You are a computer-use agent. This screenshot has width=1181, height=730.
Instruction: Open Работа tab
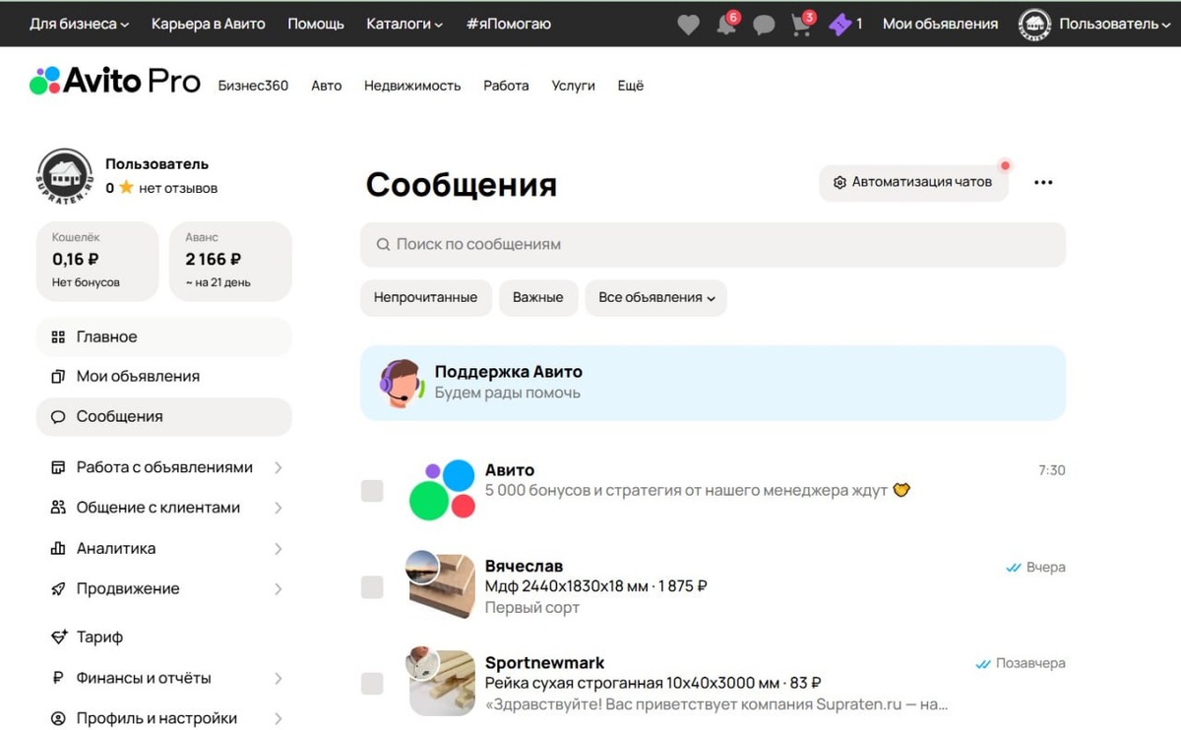pos(506,86)
